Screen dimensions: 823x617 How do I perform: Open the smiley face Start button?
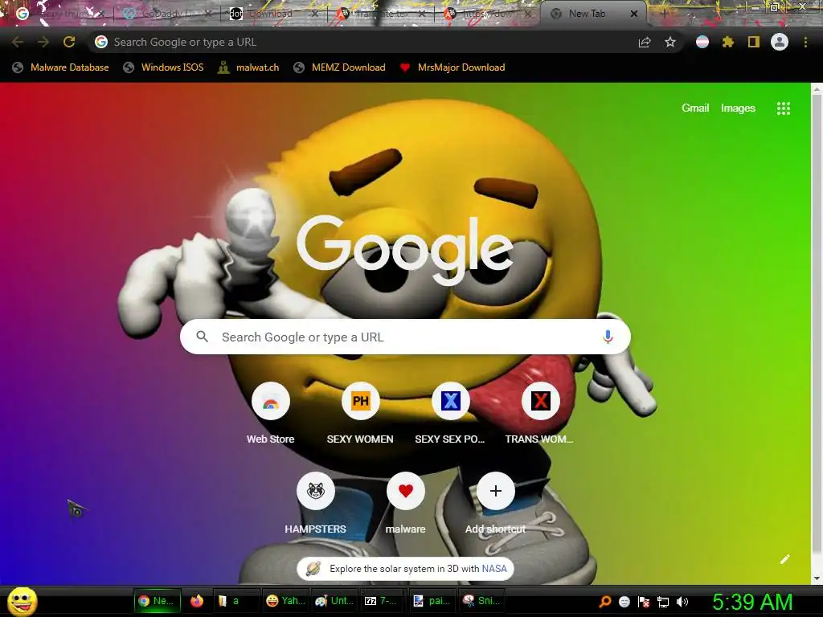[x=23, y=601]
